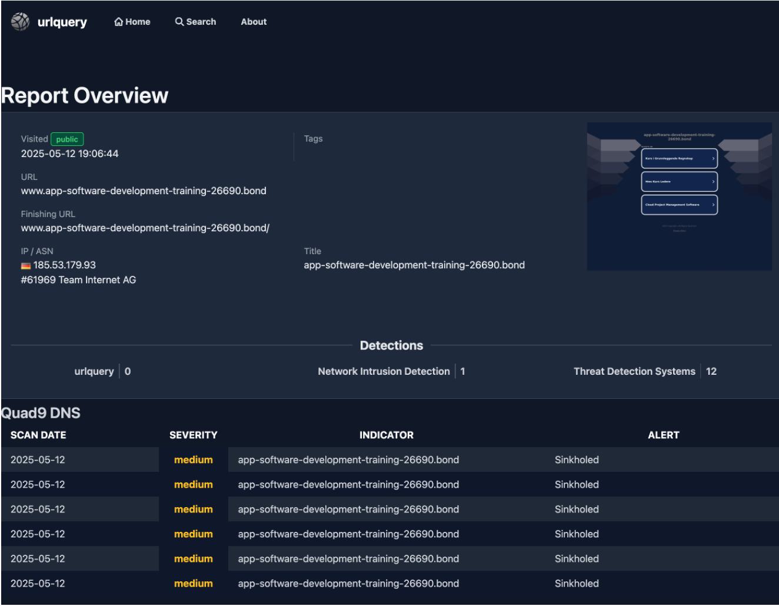Image resolution: width=779 pixels, height=606 pixels.
Task: Open the scanned site screenshot thumbnail
Action: click(x=679, y=197)
